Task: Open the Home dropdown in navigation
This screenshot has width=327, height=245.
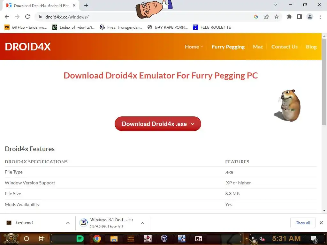Action: click(194, 47)
